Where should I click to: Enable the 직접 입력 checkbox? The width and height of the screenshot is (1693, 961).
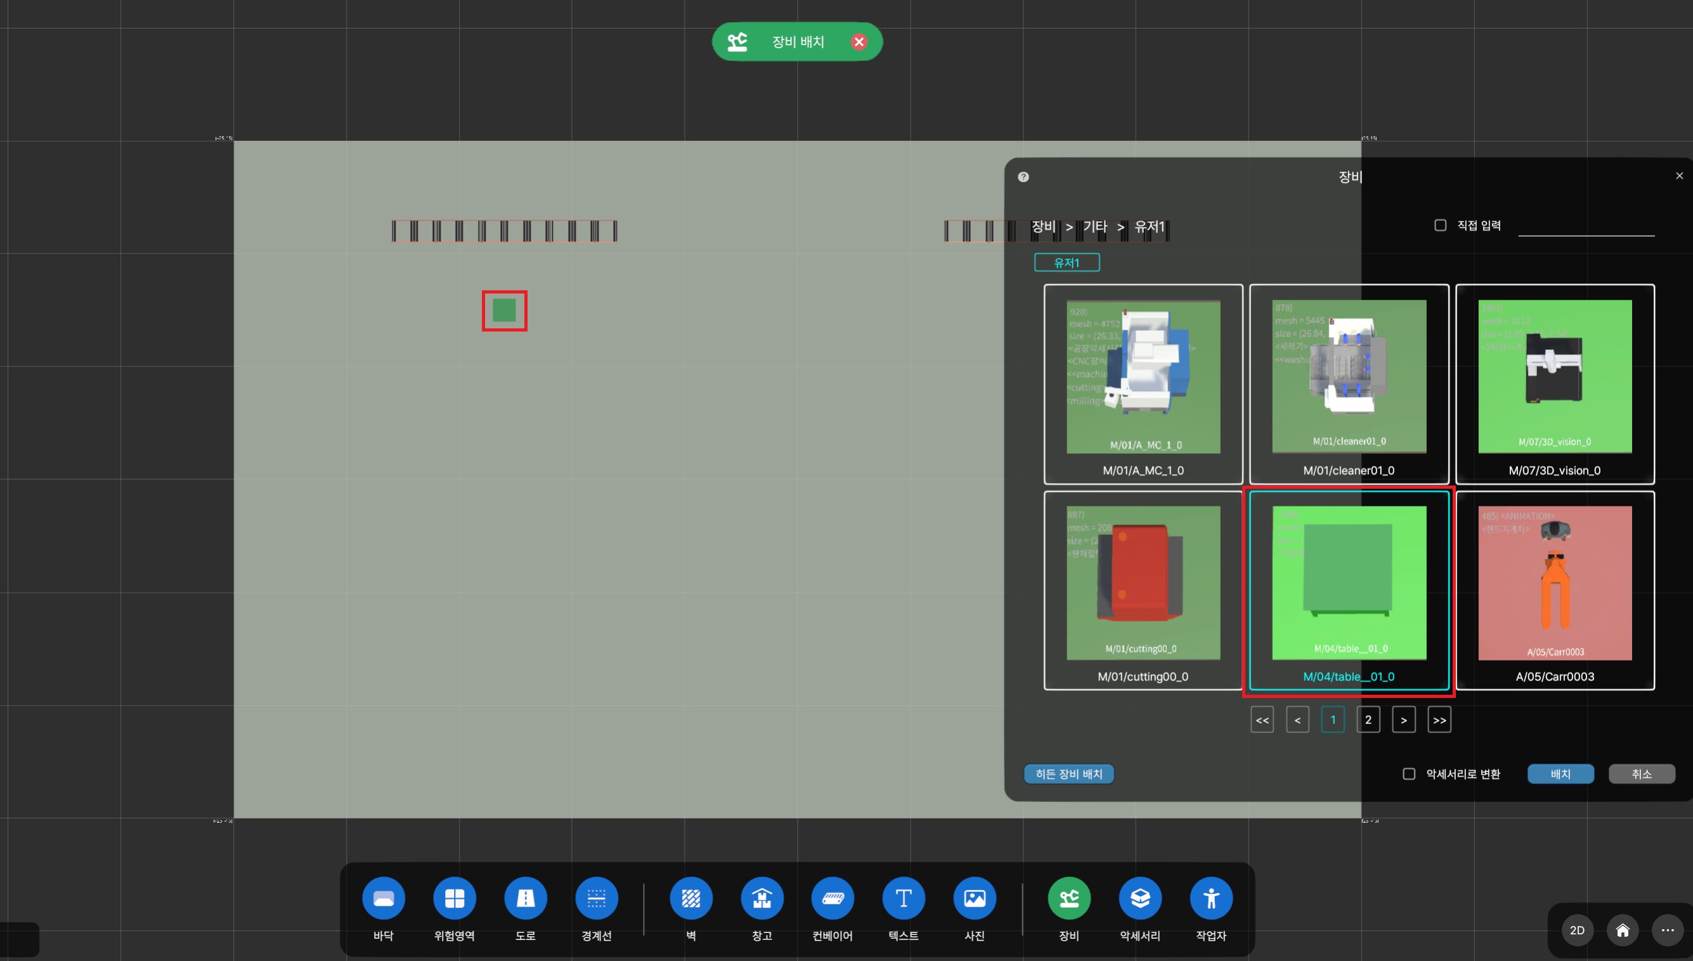coord(1440,226)
